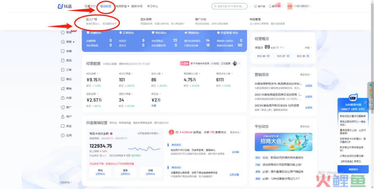
Task: Expand the 退款订单量 metric chevron
Action: (x=132, y=94)
